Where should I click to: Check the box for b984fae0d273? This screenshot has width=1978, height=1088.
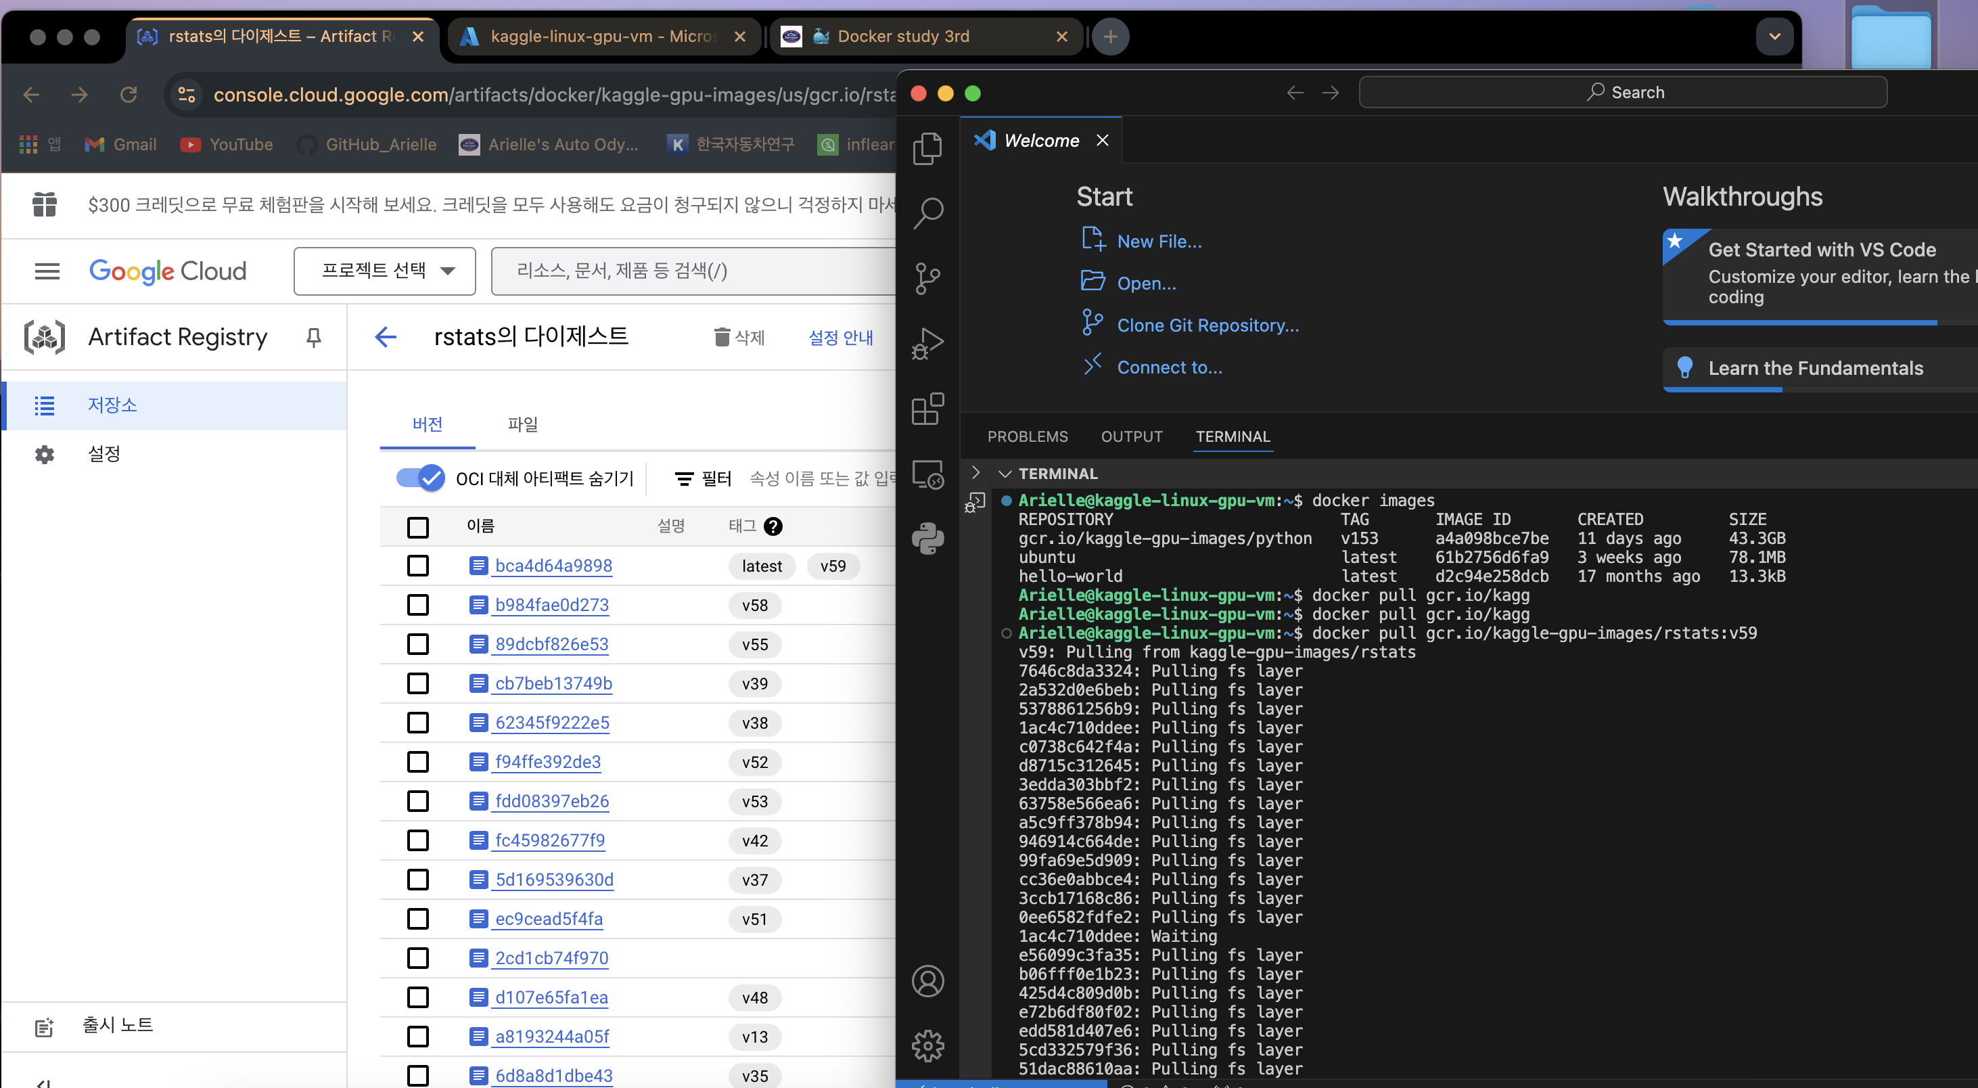(417, 605)
